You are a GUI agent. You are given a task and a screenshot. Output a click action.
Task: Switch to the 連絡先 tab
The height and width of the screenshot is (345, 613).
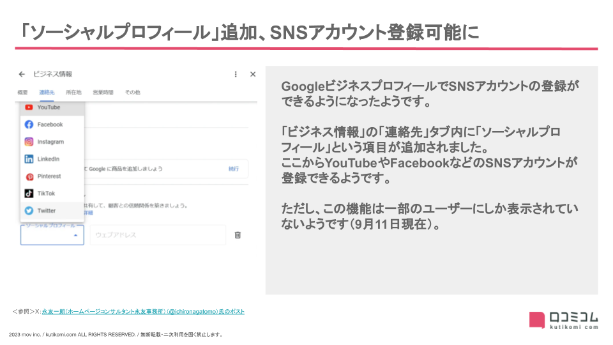[x=47, y=92]
